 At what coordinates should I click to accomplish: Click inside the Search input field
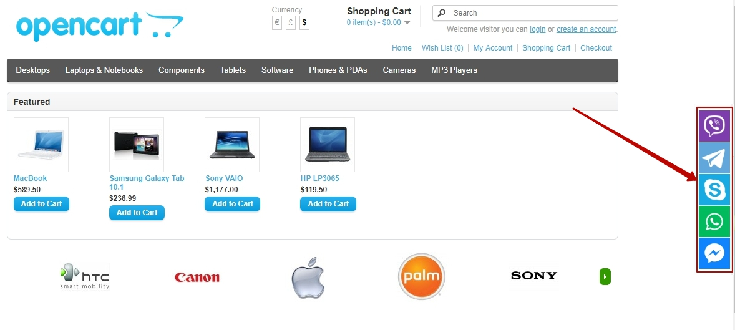click(534, 12)
